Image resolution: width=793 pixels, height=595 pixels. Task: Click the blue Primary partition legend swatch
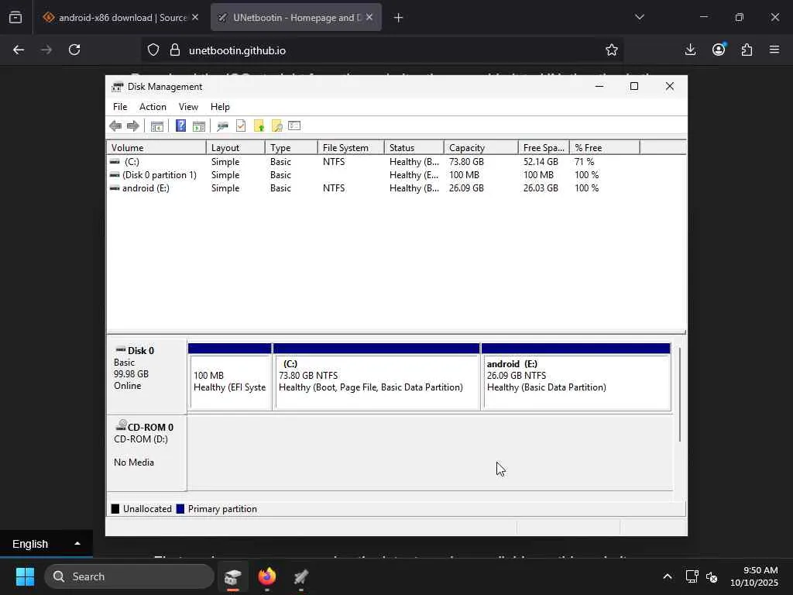(180, 509)
